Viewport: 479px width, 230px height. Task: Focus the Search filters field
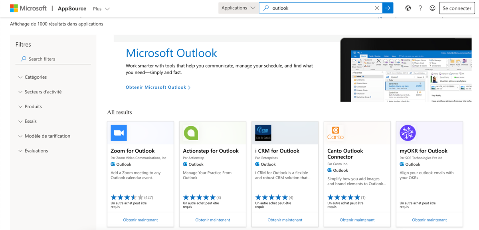pos(53,59)
